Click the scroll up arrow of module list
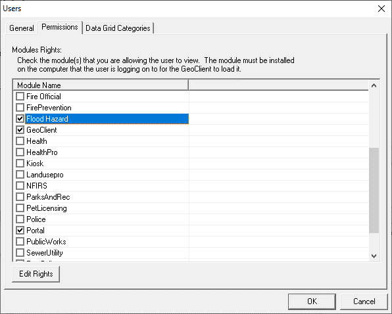392x314 pixels. (x=374, y=85)
